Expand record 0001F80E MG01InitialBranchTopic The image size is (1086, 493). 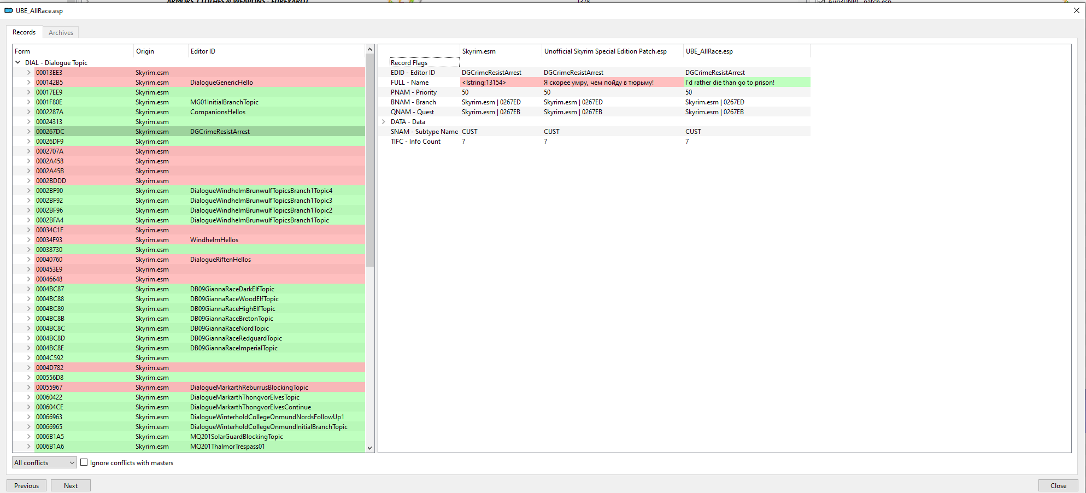[29, 102]
